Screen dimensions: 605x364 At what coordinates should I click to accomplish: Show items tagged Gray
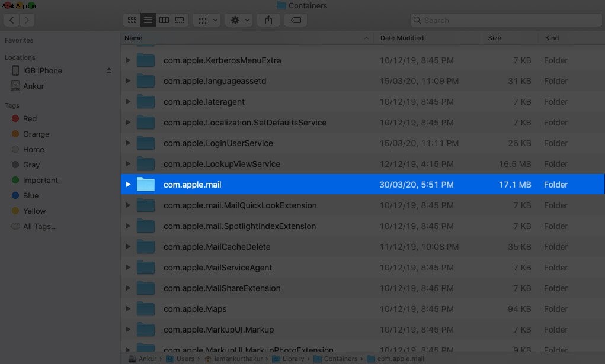31,165
